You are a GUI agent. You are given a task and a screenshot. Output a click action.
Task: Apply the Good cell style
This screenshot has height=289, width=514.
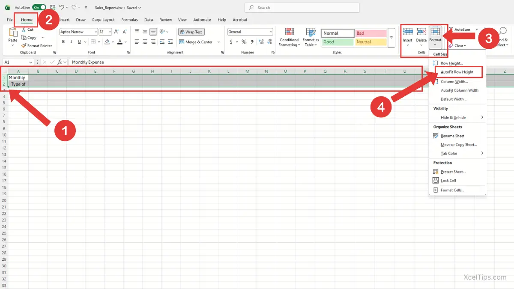pos(338,42)
